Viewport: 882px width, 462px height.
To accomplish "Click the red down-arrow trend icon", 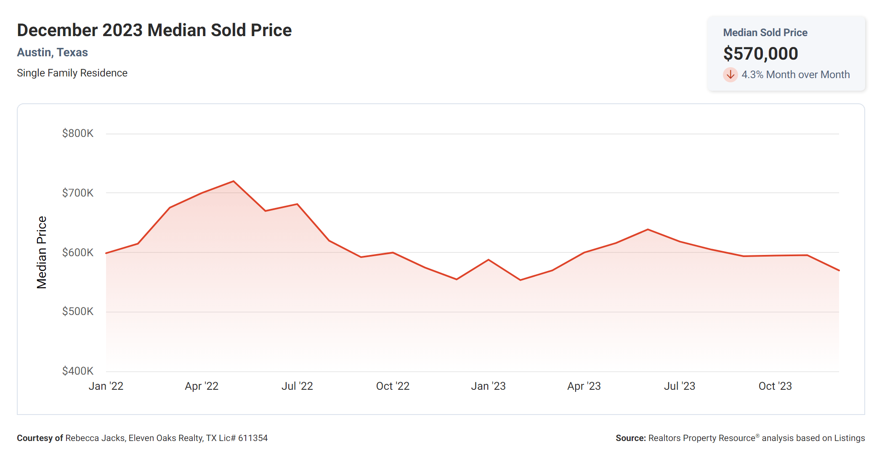I will (730, 75).
